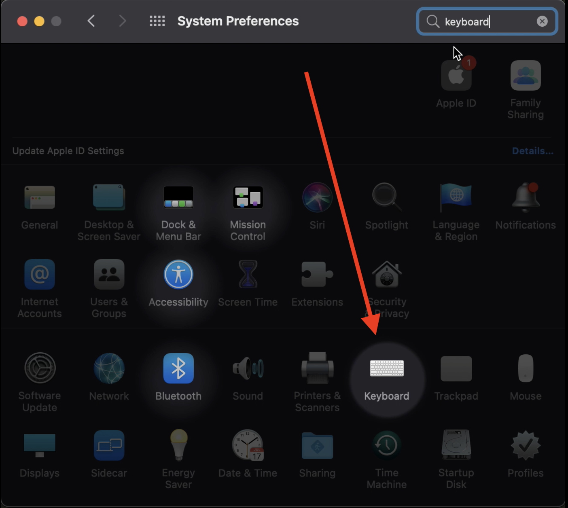Screen dimensions: 568x508
Task: Go back with the left chevron
Action: [x=91, y=21]
